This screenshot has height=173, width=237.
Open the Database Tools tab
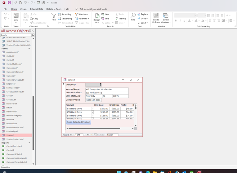point(54,9)
